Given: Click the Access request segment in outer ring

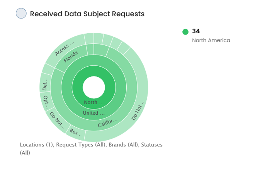Looking at the screenshot, I should (x=65, y=49).
